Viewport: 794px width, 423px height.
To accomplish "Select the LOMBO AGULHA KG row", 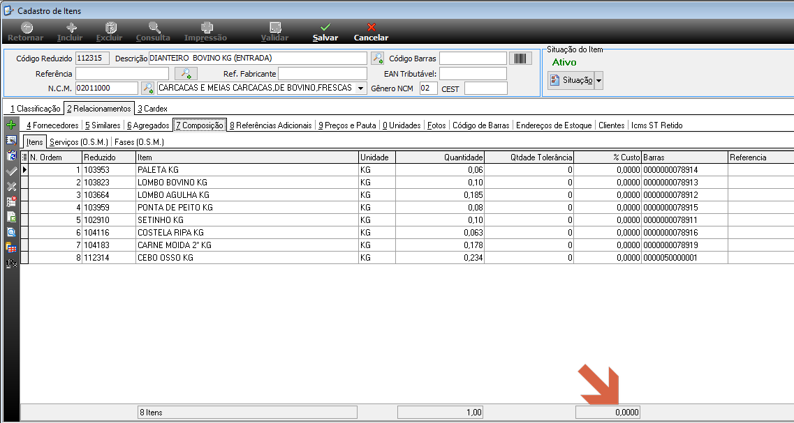I will coord(407,194).
